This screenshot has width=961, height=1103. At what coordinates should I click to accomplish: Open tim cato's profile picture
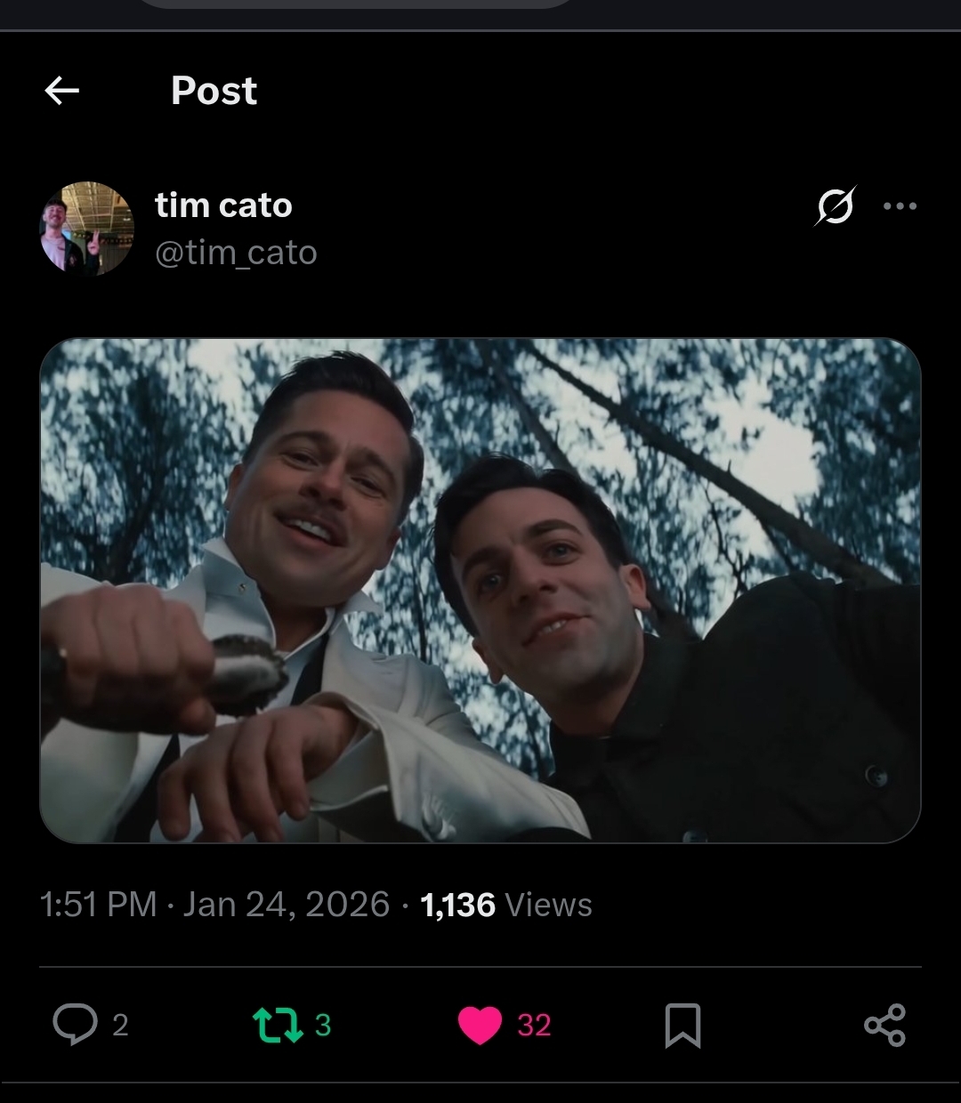(x=86, y=229)
